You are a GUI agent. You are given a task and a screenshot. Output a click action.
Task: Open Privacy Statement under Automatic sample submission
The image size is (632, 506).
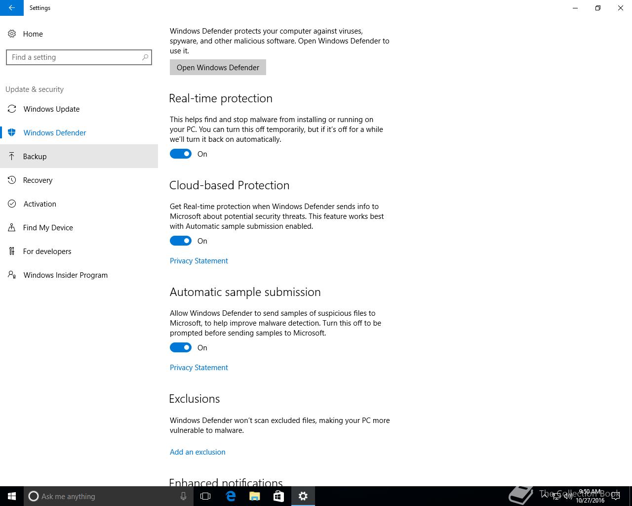[199, 368]
